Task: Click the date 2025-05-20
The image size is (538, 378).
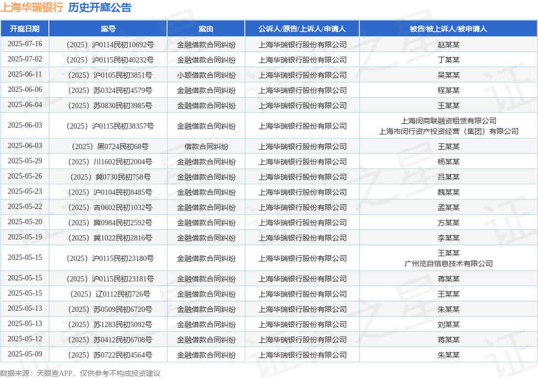Action: click(x=25, y=222)
